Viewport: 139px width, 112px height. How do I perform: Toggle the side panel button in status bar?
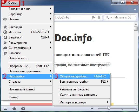[5, 108]
